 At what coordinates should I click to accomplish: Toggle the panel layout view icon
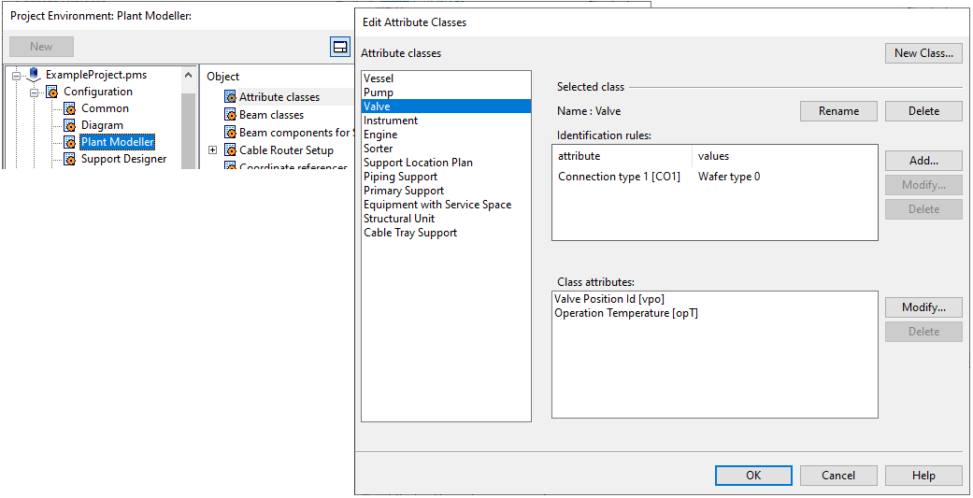[339, 47]
